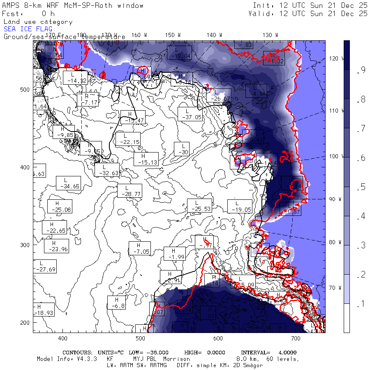
Task: Click the 'H -22.65' temperature maximum box
Action: (x=55, y=227)
